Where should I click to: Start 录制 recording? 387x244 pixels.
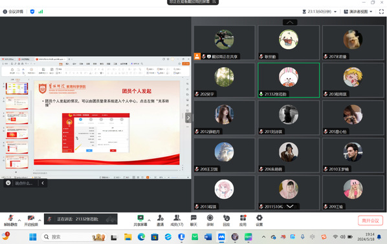pos(210,220)
